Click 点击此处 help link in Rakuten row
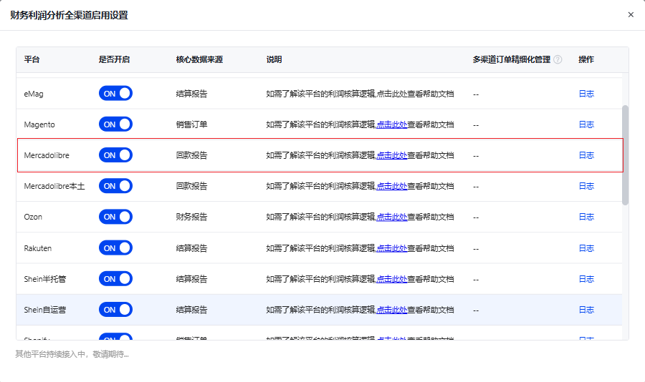 tap(391, 248)
